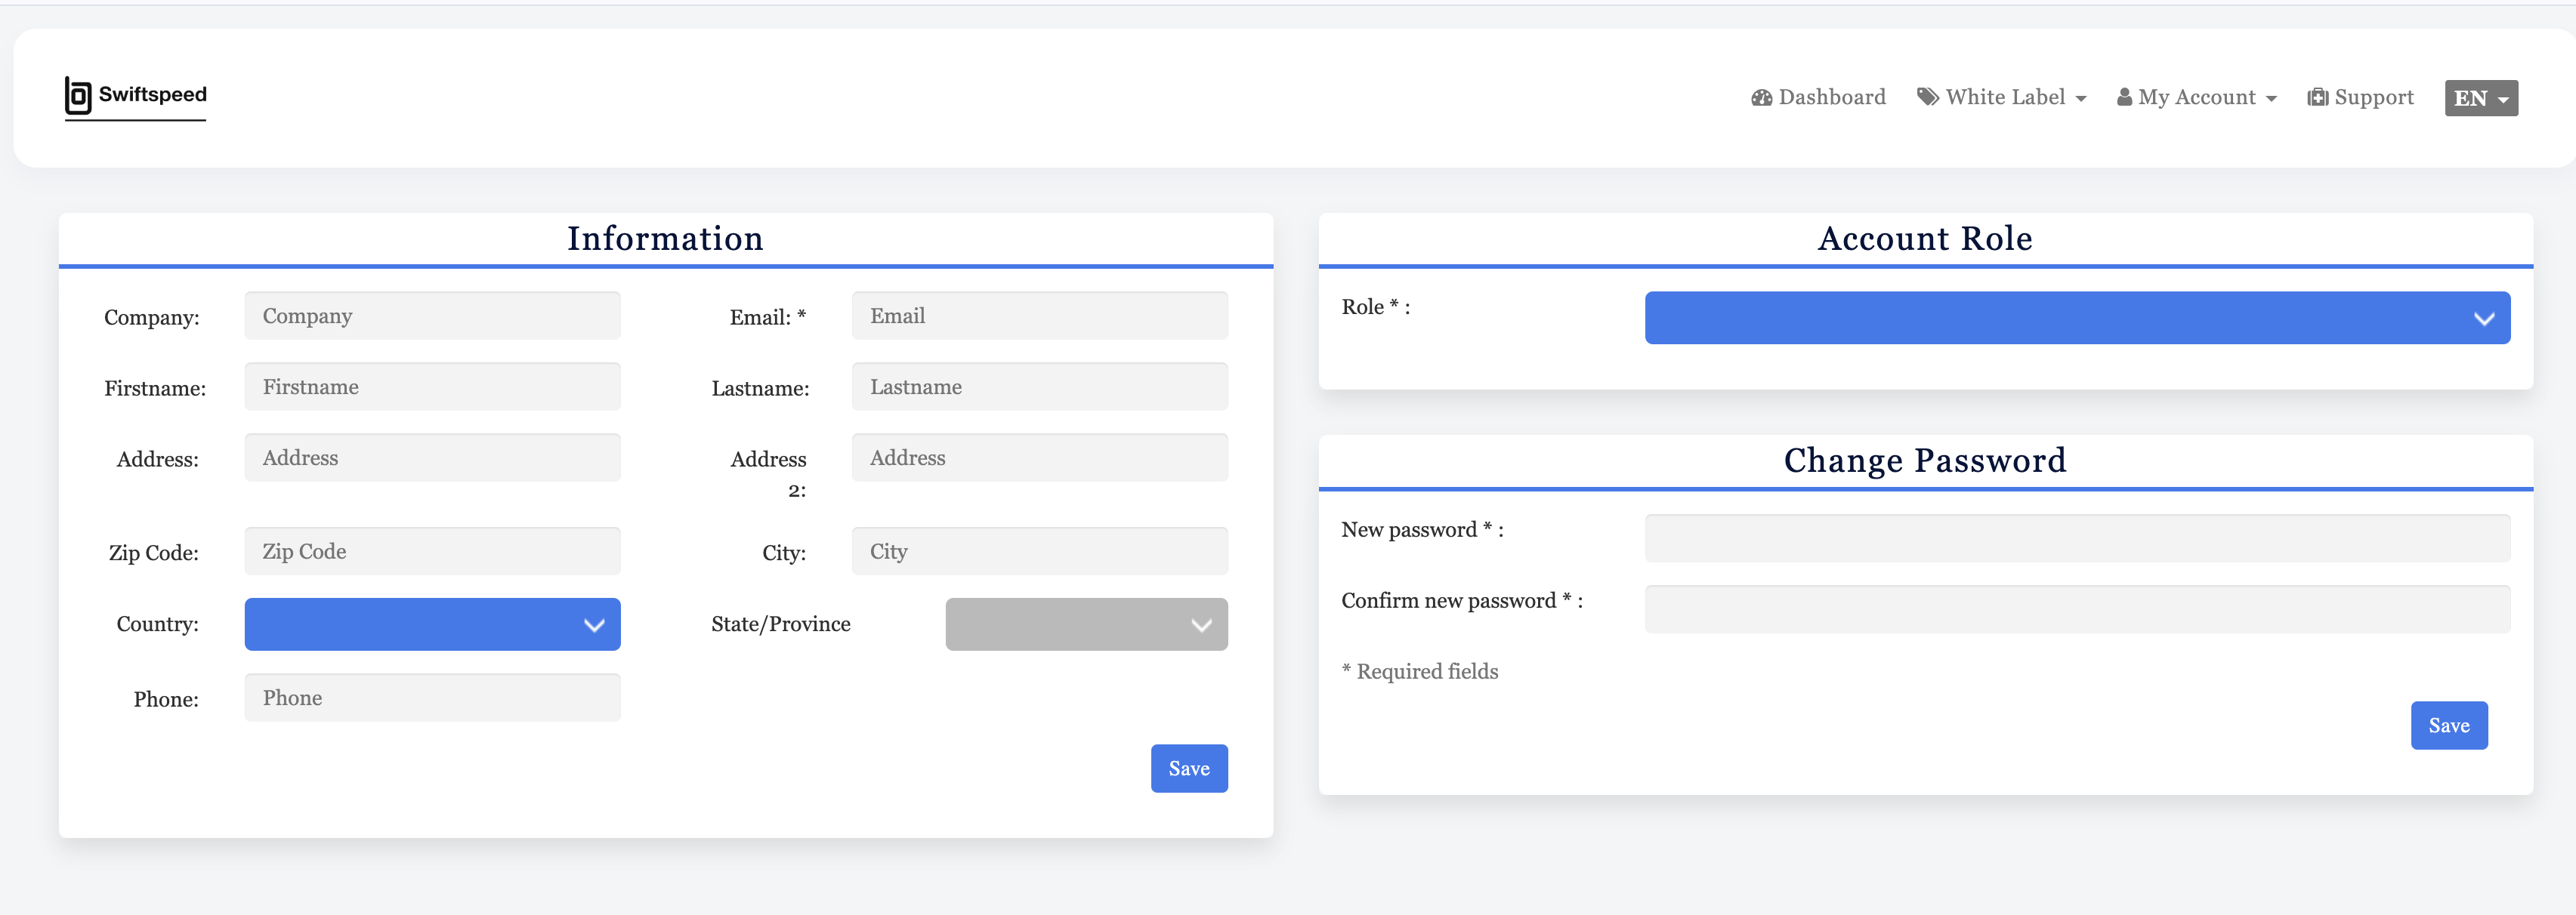Save the password change

(x=2449, y=726)
